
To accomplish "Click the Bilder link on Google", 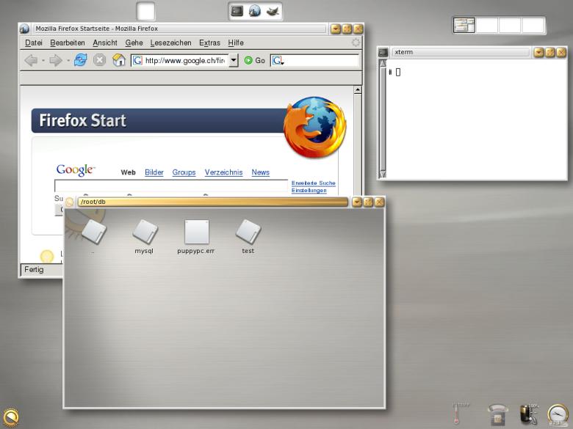I will tap(154, 172).
